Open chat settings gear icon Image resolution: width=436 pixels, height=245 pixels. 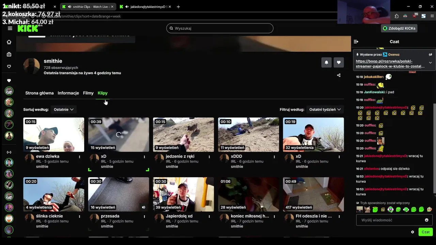pos(412,232)
